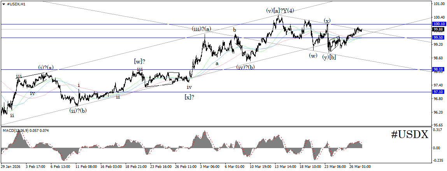The image size is (447, 171).
Task: Click the 13 Mar 14:00 time label
Action: [285, 166]
